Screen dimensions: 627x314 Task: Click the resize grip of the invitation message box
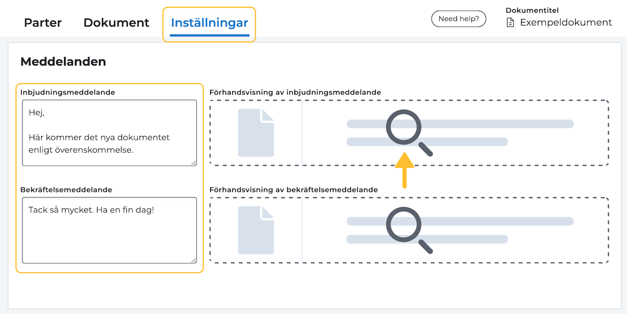click(x=193, y=163)
